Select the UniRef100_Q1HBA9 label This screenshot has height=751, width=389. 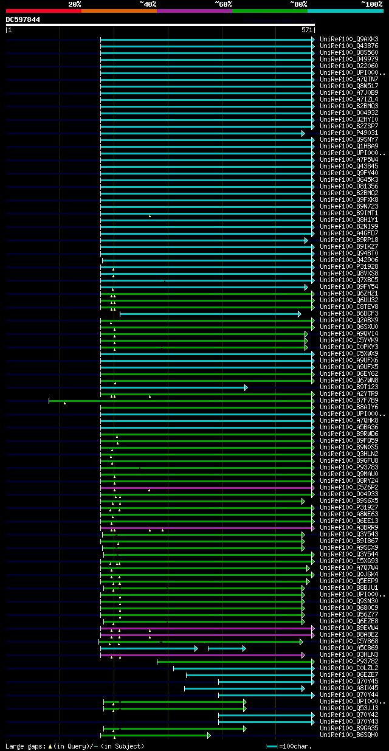[349, 146]
